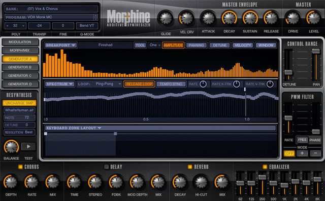
Task: Click the Resynthesis Balance knob
Action: (11, 147)
